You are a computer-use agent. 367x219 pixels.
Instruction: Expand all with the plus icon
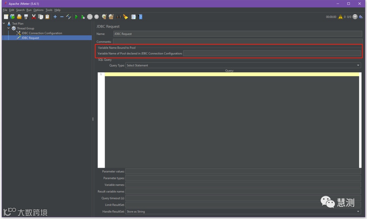[x=55, y=17]
